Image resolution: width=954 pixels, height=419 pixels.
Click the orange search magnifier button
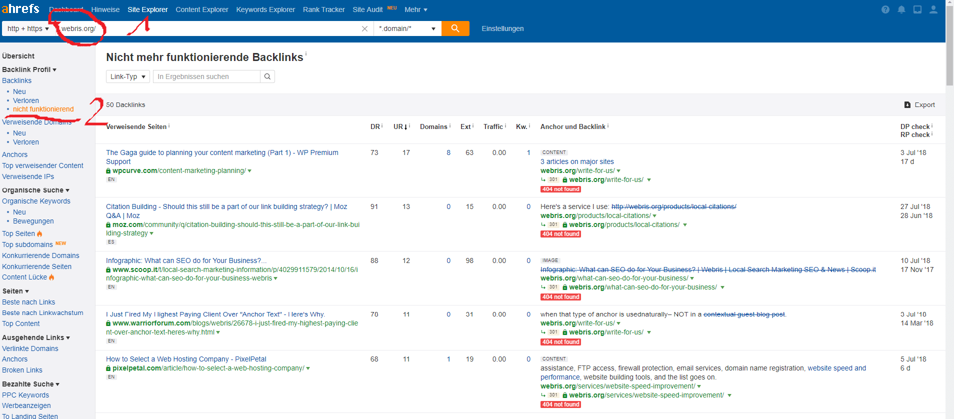455,28
